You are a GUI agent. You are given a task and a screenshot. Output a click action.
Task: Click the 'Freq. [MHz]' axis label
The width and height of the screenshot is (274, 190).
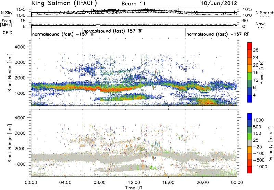(6, 23)
